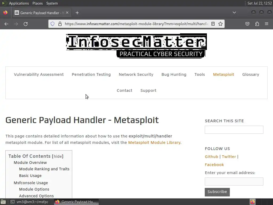Open the Github follow link

click(x=211, y=156)
